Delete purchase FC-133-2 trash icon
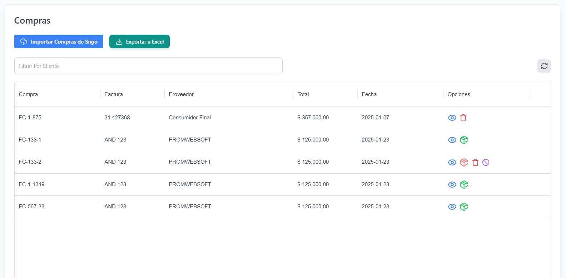The image size is (566, 278). coord(476,163)
